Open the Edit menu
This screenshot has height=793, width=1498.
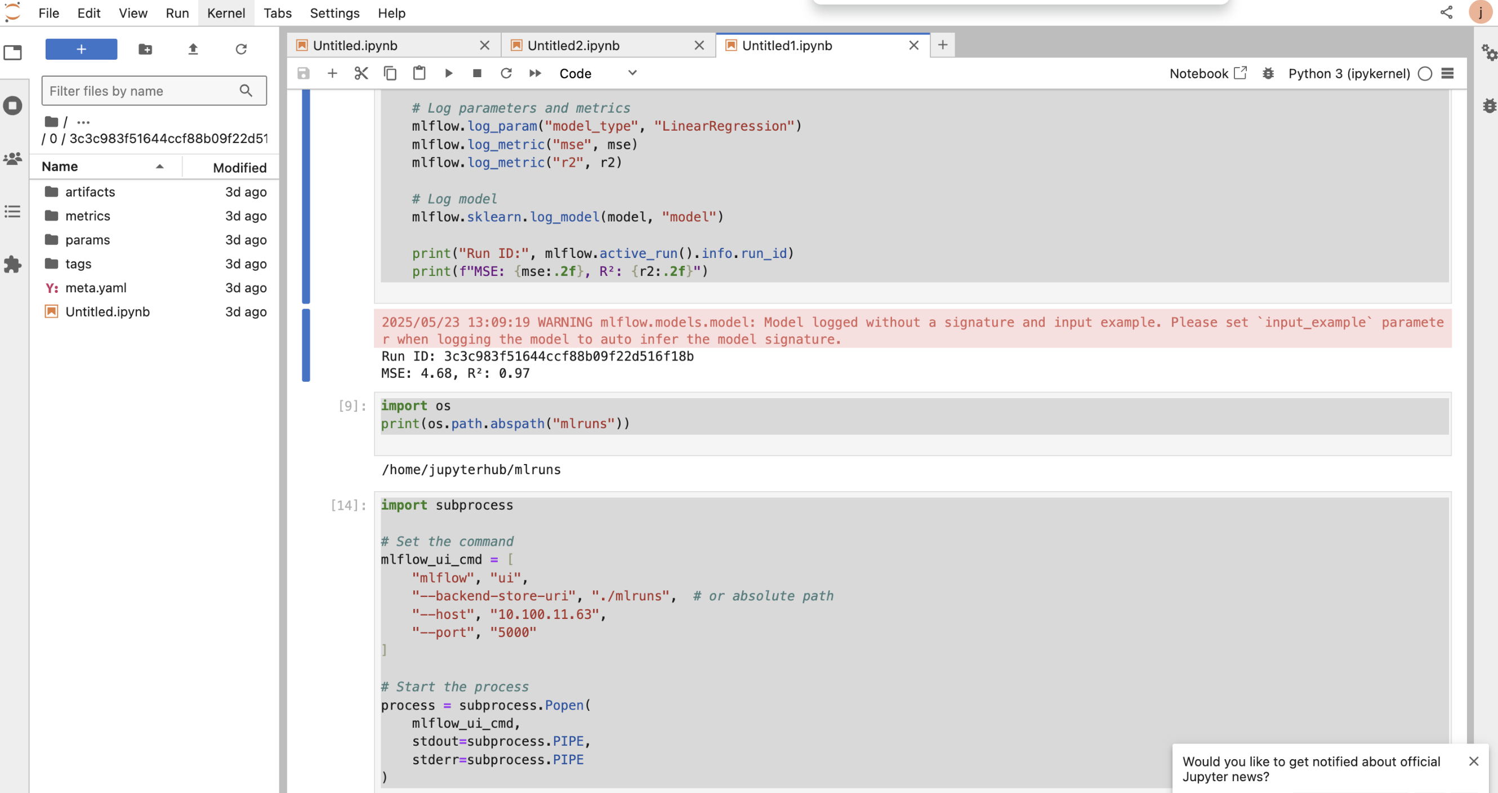(89, 13)
